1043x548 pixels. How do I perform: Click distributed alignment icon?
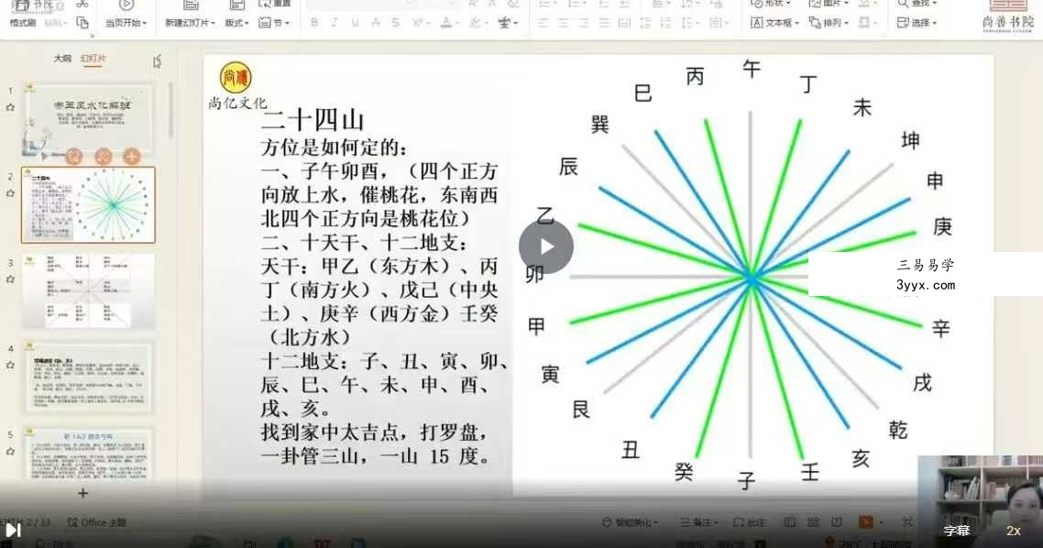(x=624, y=23)
